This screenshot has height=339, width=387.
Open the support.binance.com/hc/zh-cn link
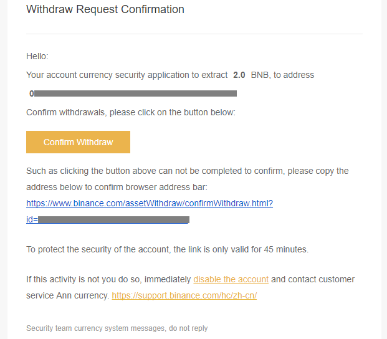tap(184, 295)
